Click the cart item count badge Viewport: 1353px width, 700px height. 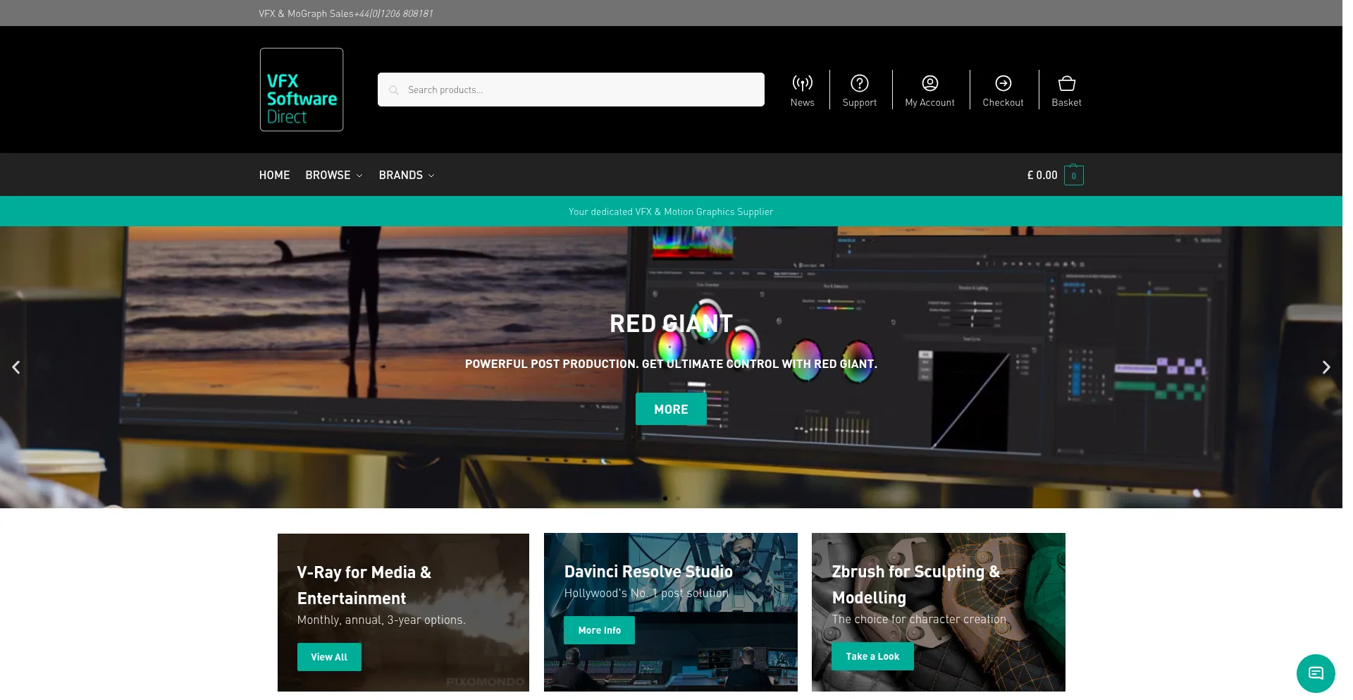pos(1073,176)
